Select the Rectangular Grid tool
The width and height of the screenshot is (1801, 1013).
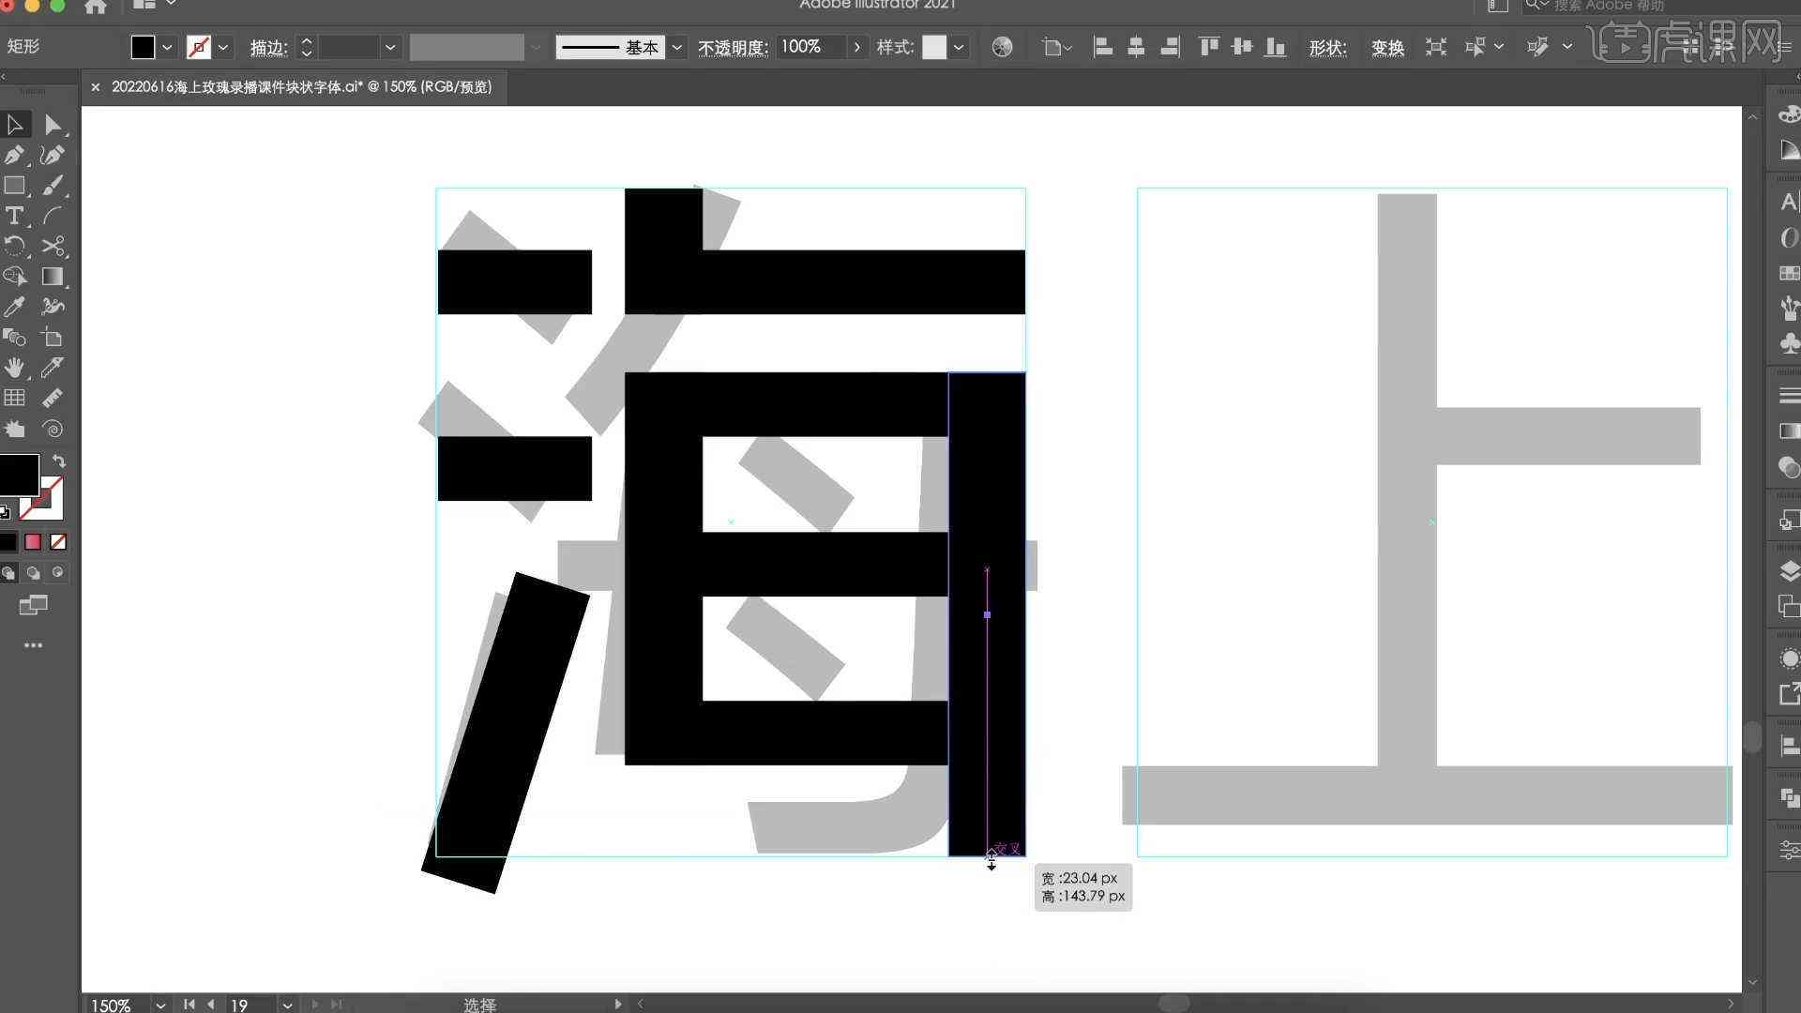coord(15,398)
